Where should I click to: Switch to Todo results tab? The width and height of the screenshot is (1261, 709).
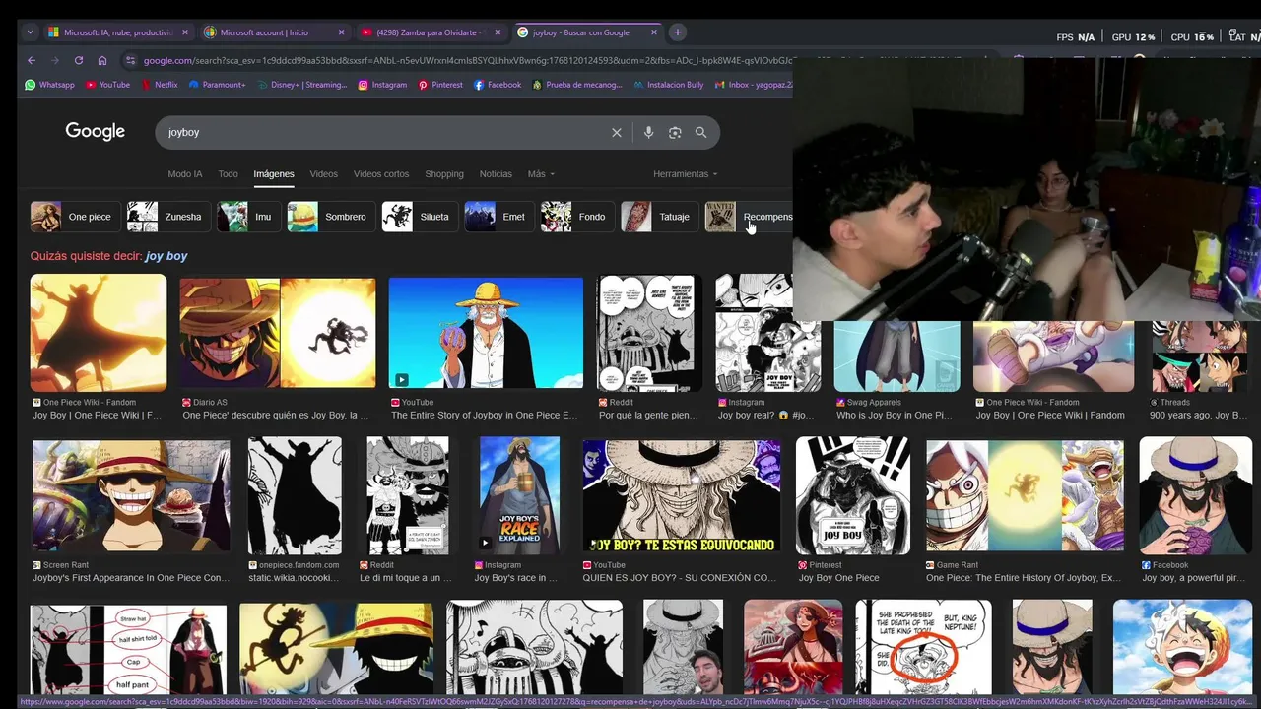tap(228, 174)
